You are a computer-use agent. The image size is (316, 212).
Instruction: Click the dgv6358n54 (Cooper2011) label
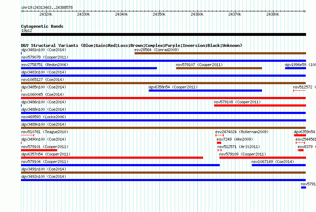coord(173,87)
